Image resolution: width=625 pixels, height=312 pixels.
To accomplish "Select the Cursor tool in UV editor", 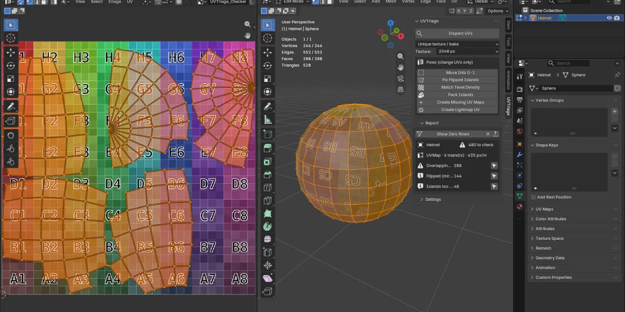I will tap(11, 38).
